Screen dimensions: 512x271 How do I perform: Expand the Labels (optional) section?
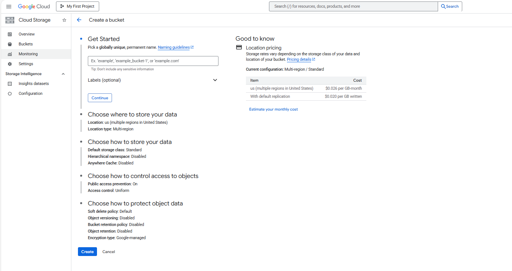coord(215,80)
